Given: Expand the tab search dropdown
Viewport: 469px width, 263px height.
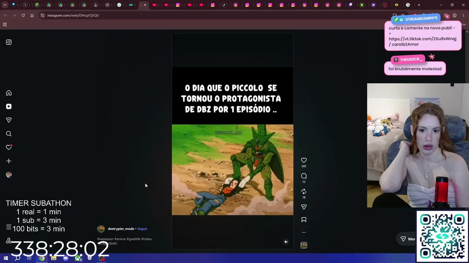Looking at the screenshot, I should click(x=5, y=5).
